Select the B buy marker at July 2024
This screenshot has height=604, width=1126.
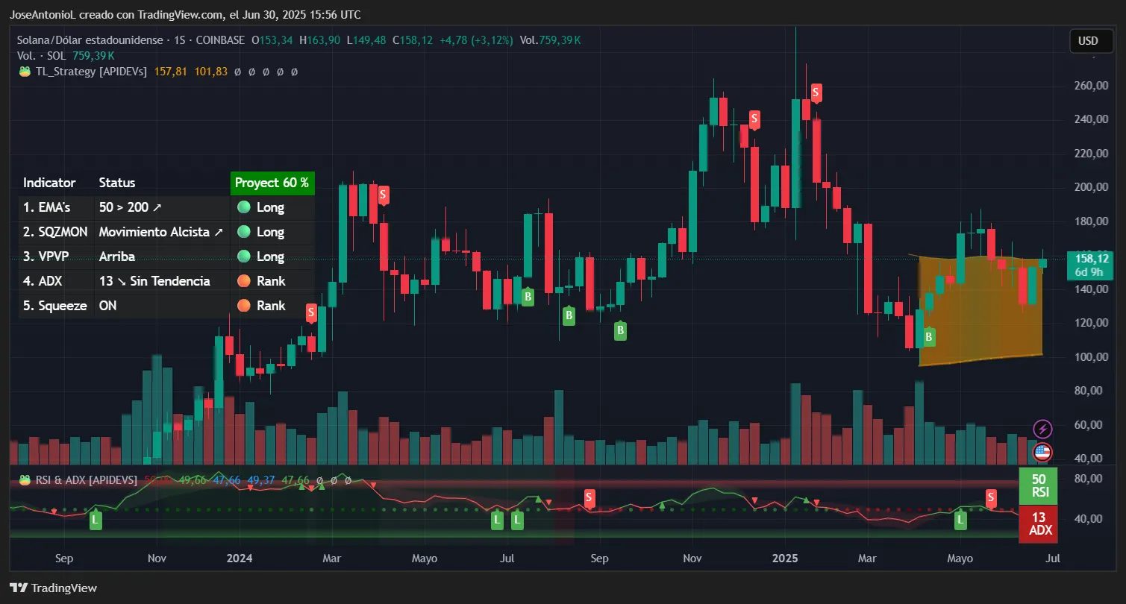pyautogui.click(x=528, y=296)
